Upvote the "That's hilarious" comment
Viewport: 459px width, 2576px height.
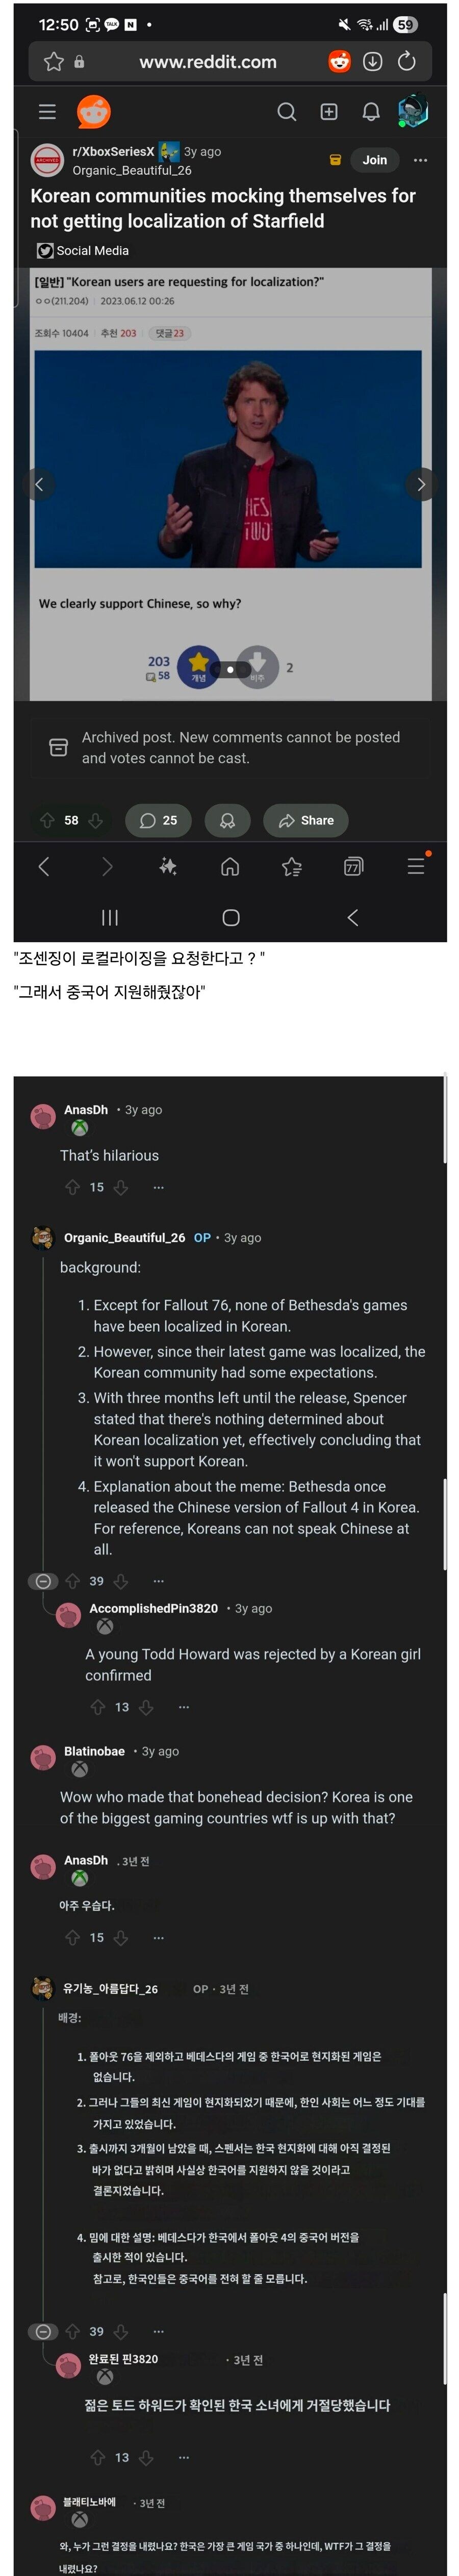click(72, 1187)
